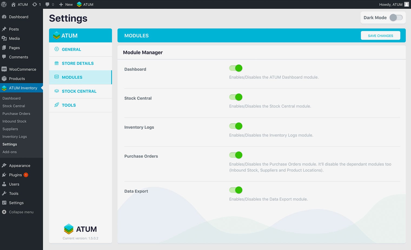Turn off the Inventory Logs module
The width and height of the screenshot is (411, 250).
coord(236,126)
